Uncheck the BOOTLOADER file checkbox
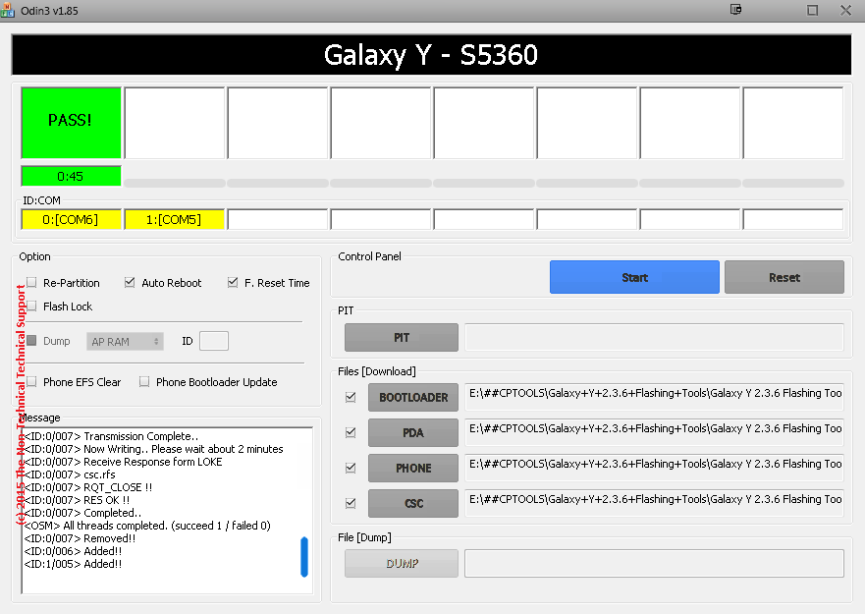This screenshot has height=614, width=865. [351, 397]
